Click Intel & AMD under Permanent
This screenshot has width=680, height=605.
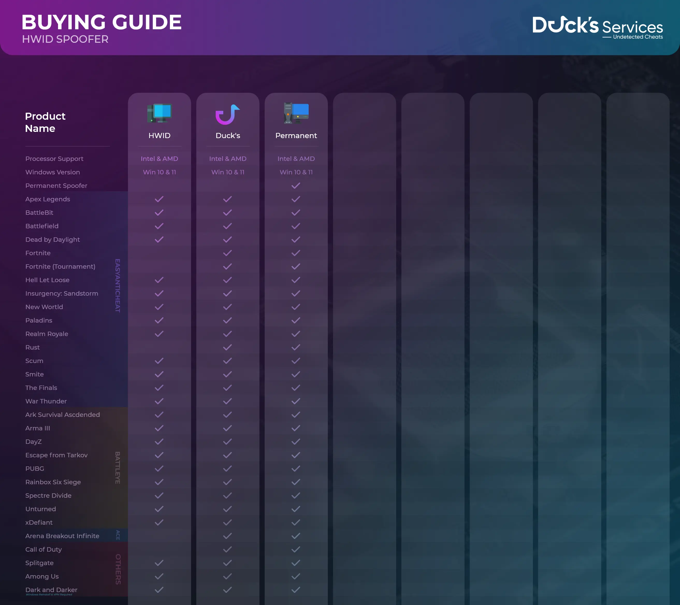[296, 159]
